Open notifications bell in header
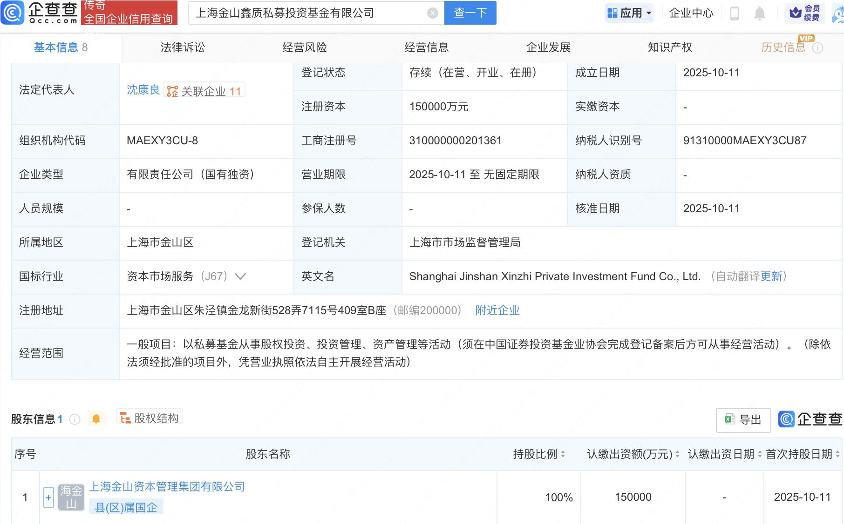The image size is (844, 524). 759,13
